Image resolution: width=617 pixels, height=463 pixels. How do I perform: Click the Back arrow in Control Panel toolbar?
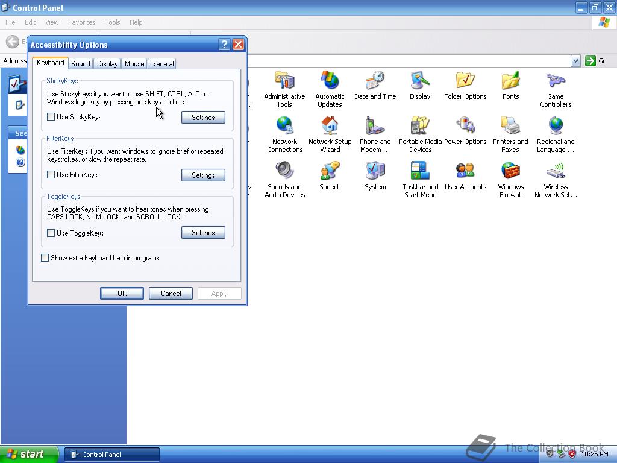click(13, 42)
